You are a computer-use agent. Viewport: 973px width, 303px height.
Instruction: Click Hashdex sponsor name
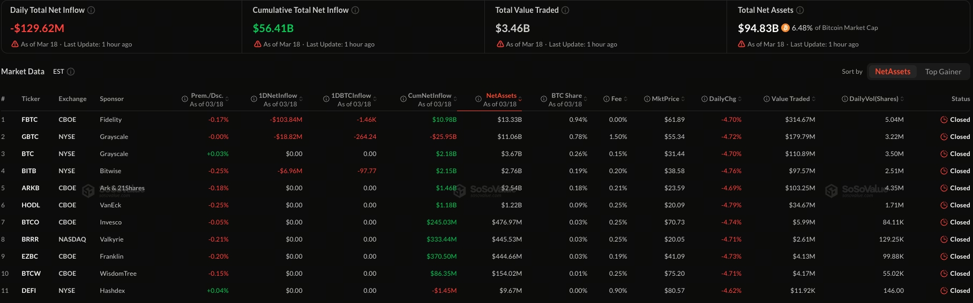[112, 291]
